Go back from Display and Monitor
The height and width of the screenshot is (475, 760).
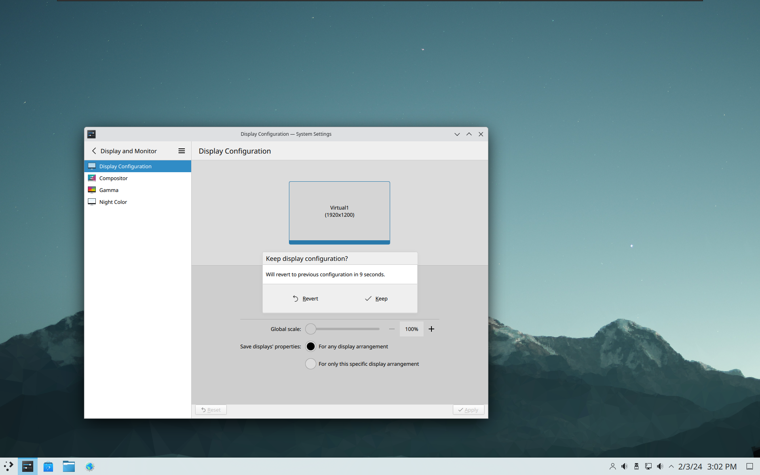point(94,151)
